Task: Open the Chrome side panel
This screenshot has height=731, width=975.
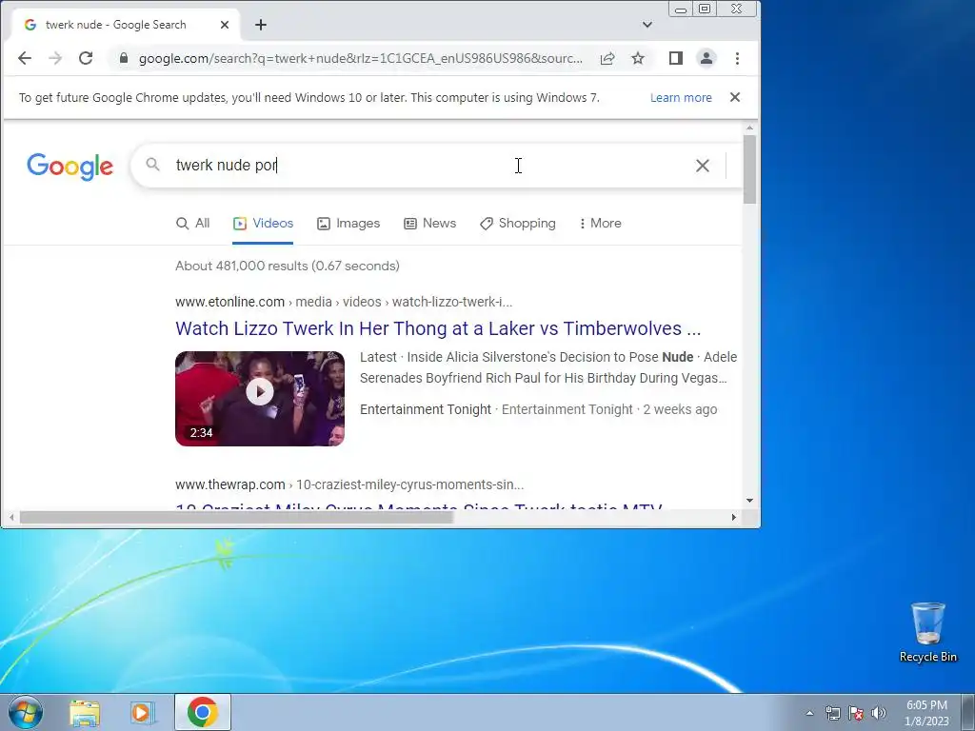Action: (x=676, y=58)
